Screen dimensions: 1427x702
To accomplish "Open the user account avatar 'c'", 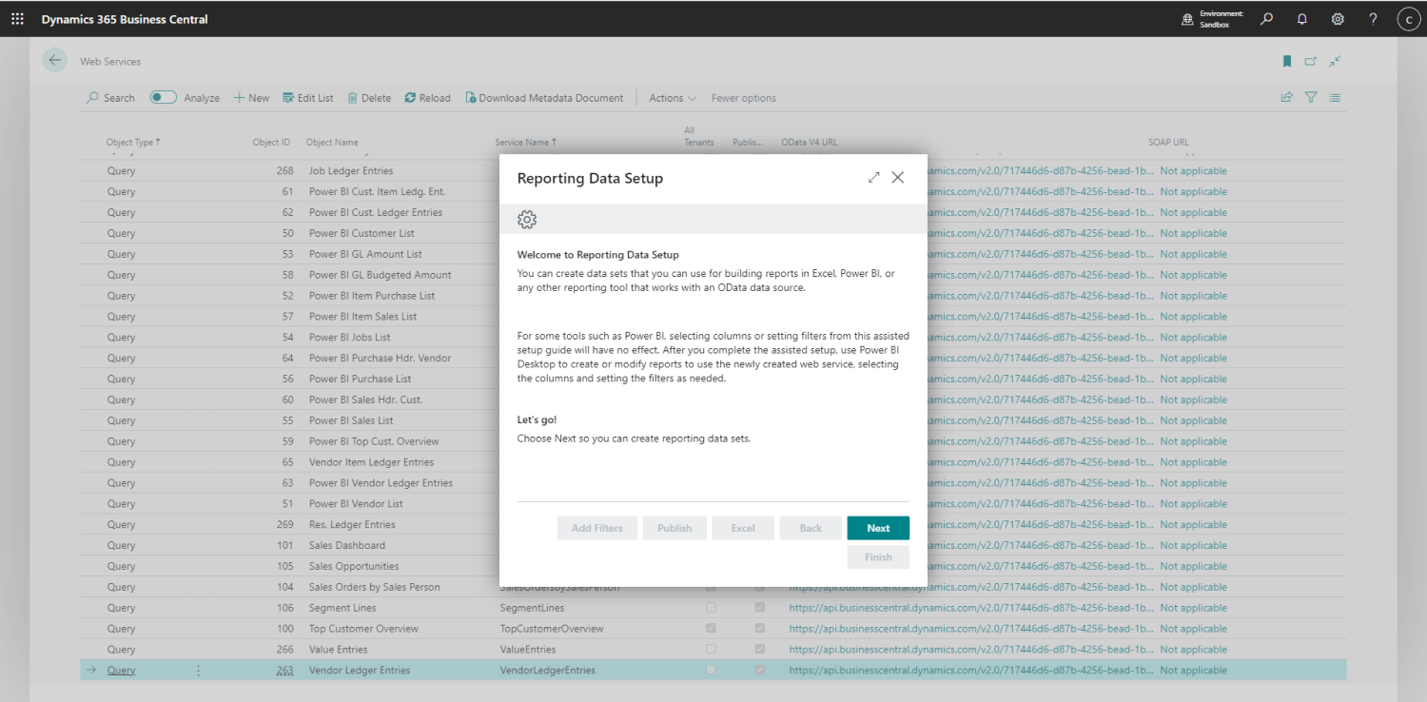I will [1409, 19].
